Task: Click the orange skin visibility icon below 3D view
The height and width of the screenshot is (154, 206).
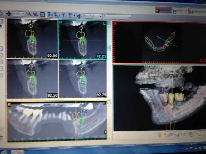Action: (x=159, y=135)
